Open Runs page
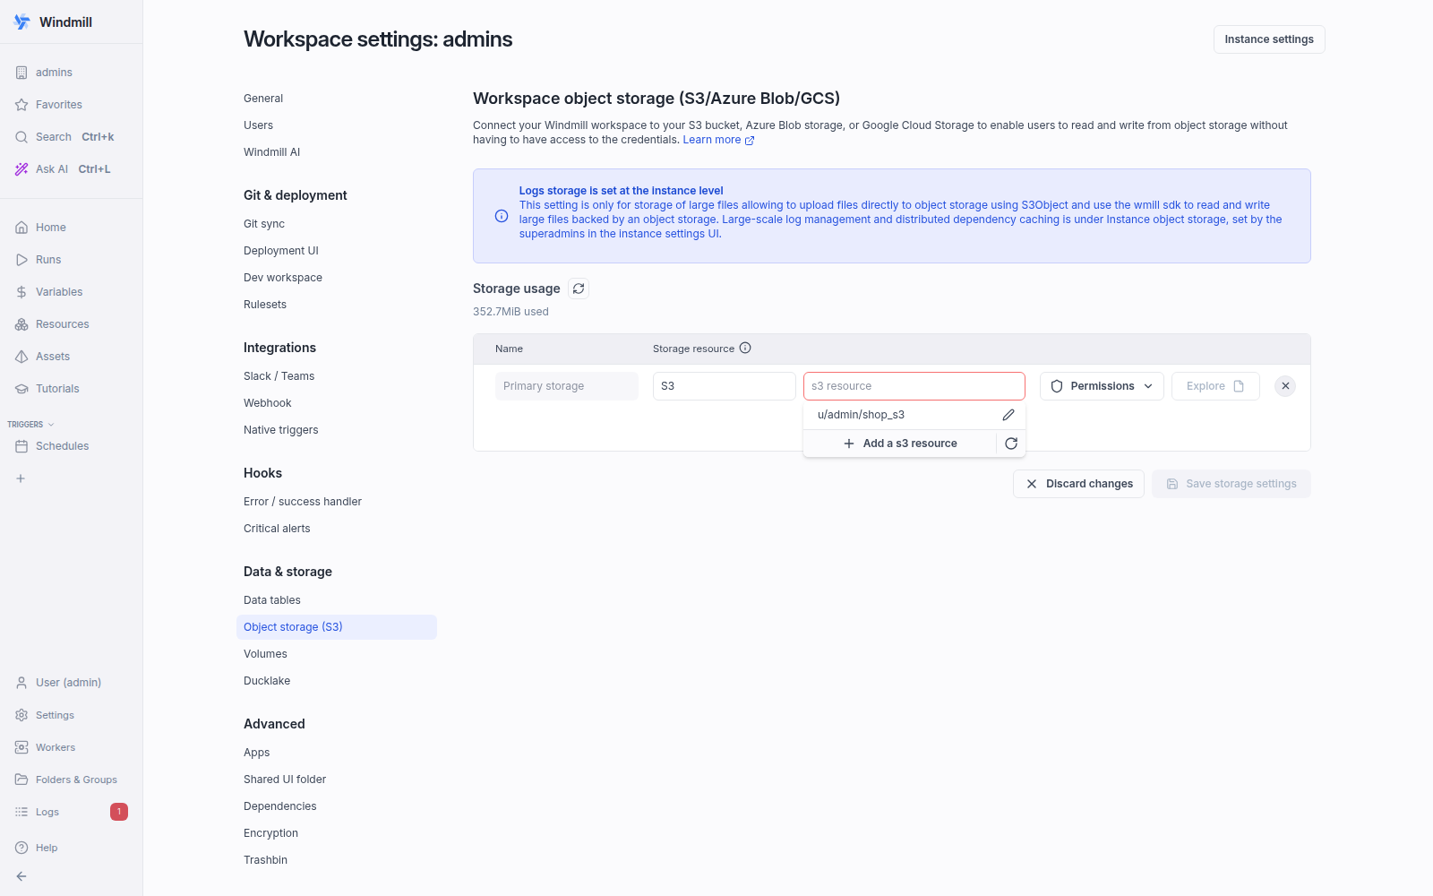The width and height of the screenshot is (1433, 896). pos(71,260)
